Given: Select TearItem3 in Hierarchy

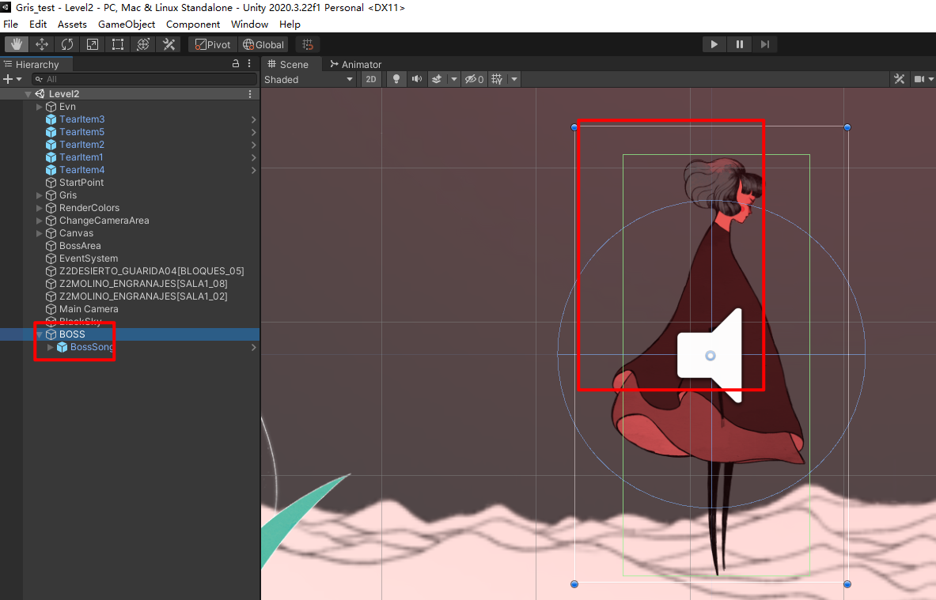Looking at the screenshot, I should [81, 119].
